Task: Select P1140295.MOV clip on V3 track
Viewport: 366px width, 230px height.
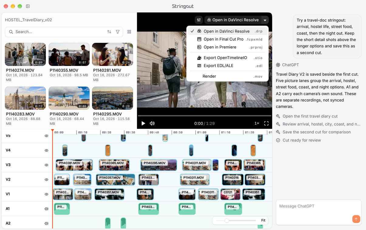Action: [159, 165]
